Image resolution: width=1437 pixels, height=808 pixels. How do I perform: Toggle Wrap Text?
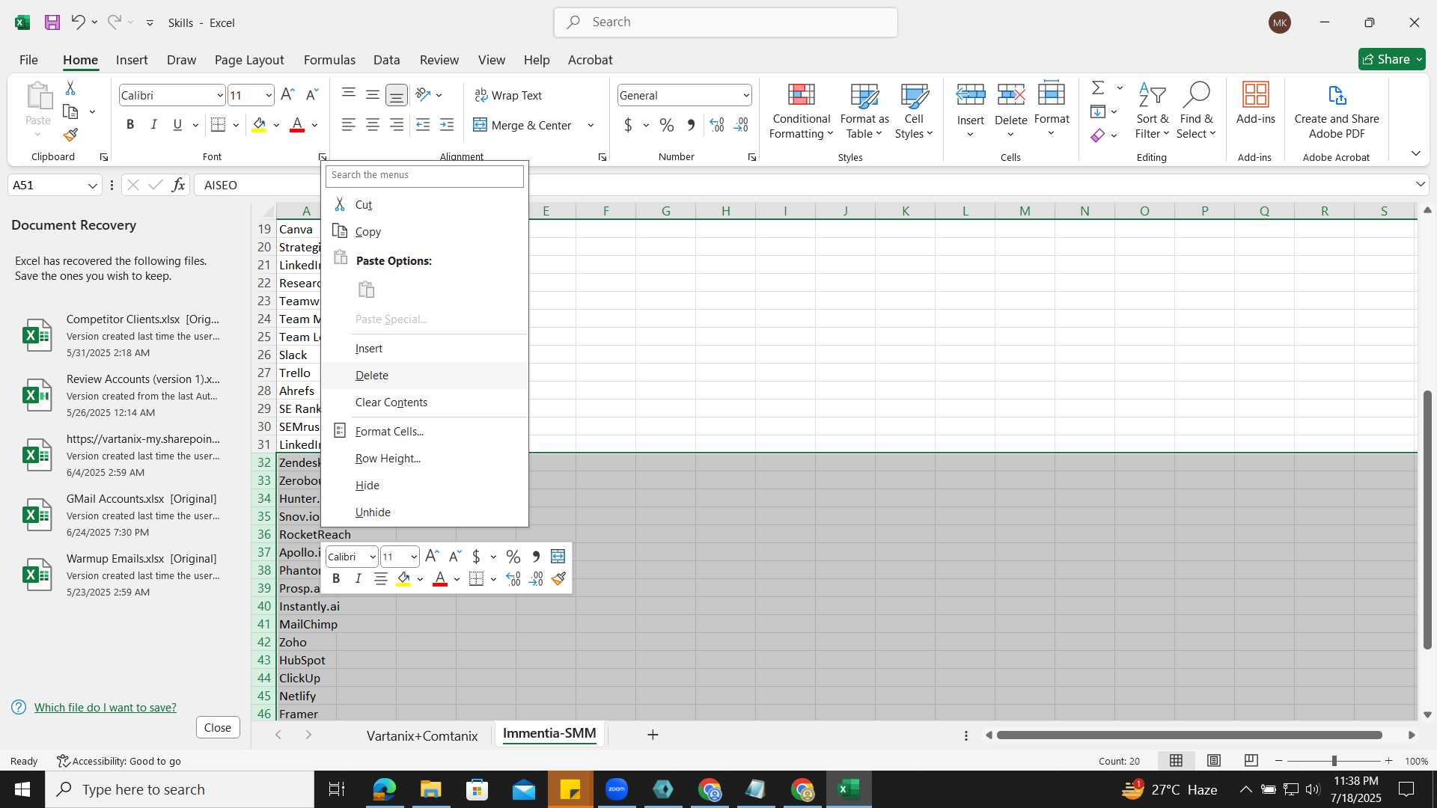pyautogui.click(x=508, y=95)
